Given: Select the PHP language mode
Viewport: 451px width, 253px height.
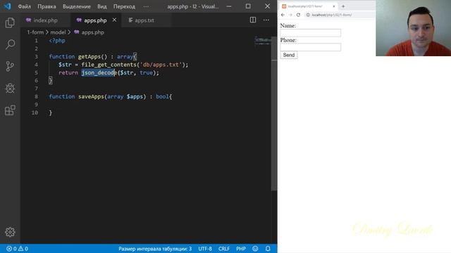Looking at the screenshot, I should (241, 249).
